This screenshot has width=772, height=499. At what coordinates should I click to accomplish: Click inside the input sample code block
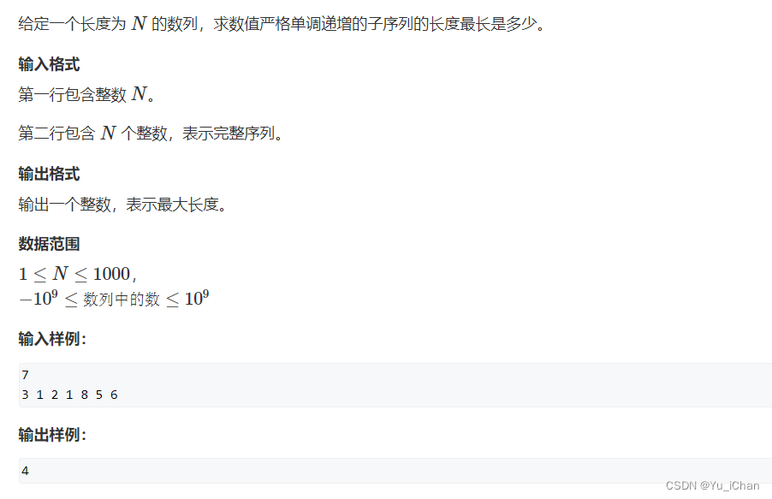[395, 385]
